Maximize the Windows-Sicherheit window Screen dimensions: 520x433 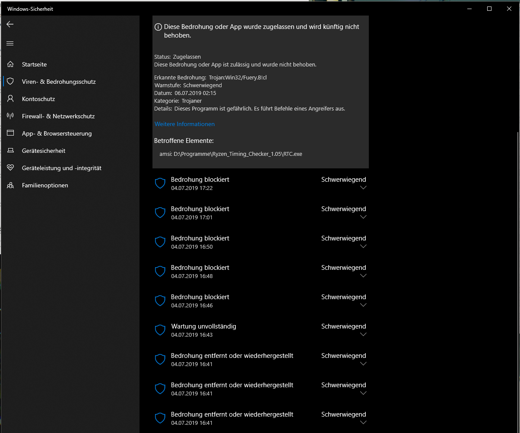tap(489, 9)
